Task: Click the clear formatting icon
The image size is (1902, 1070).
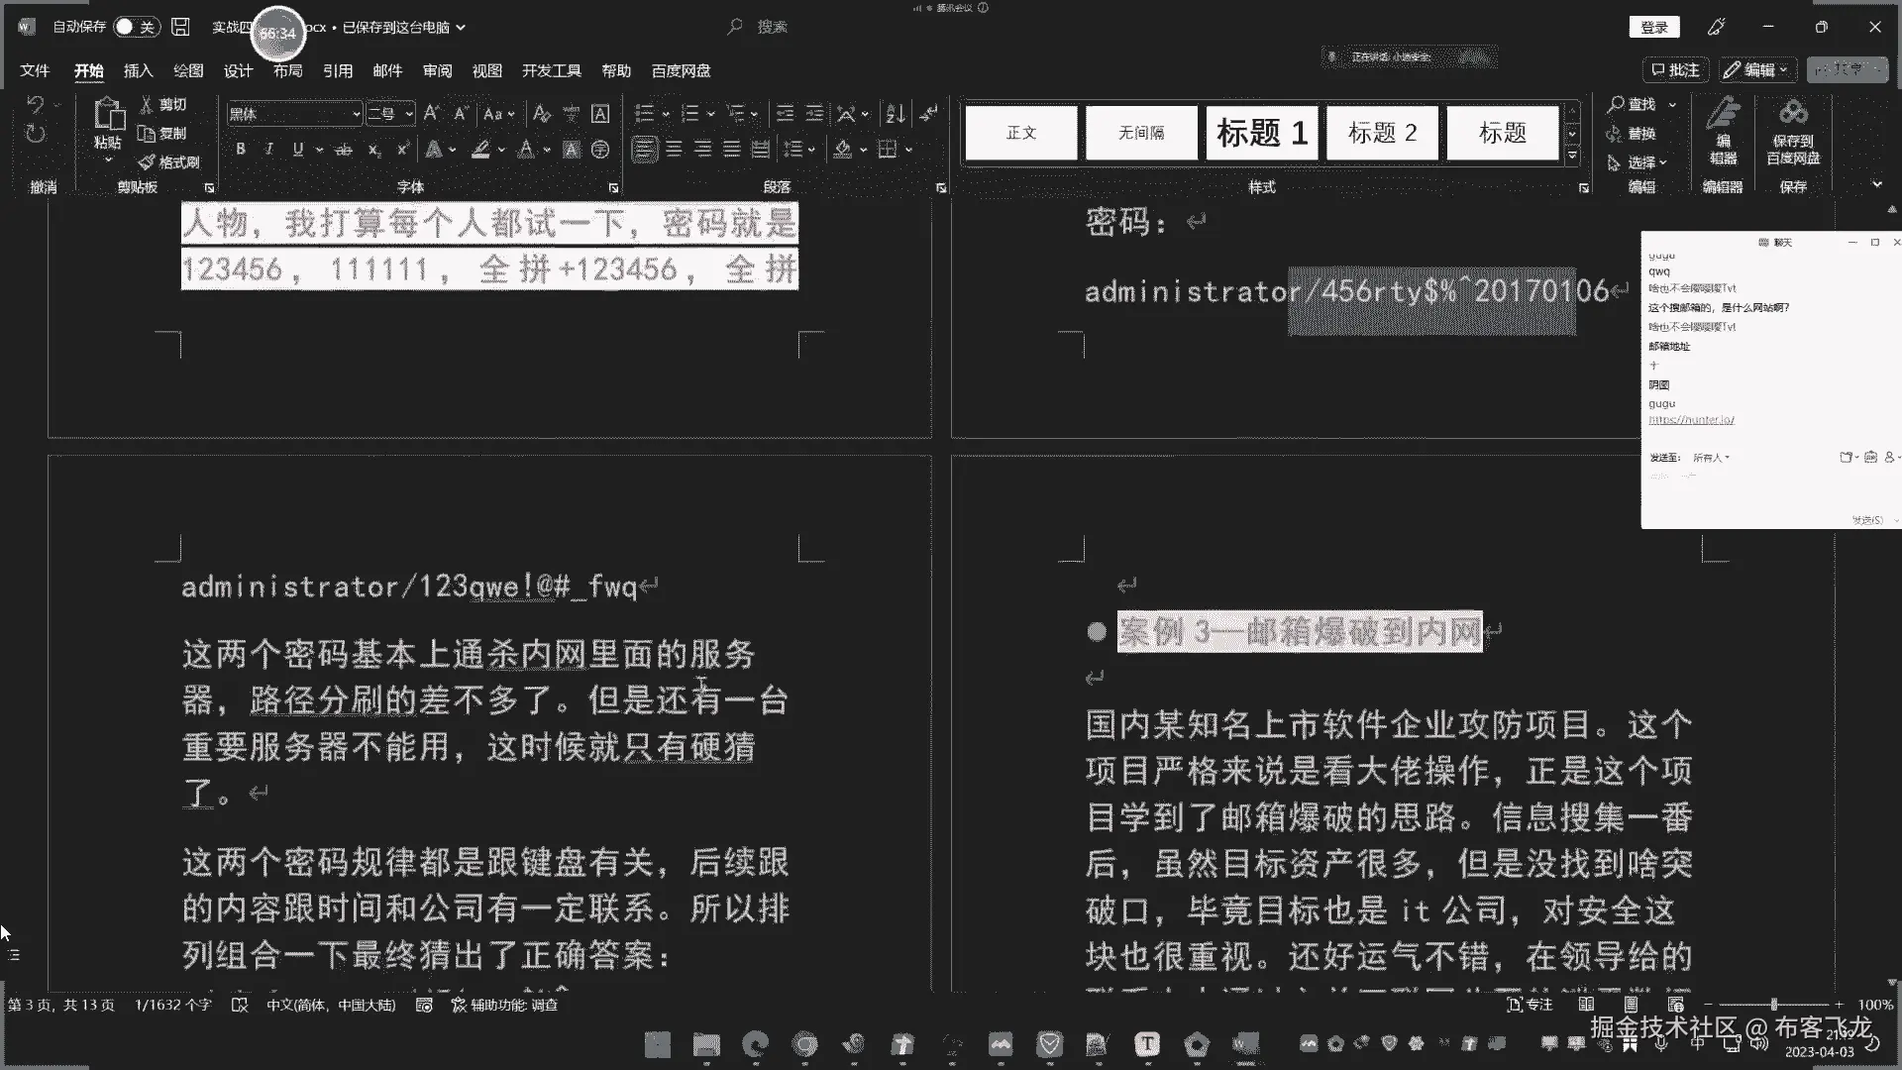Action: (541, 114)
